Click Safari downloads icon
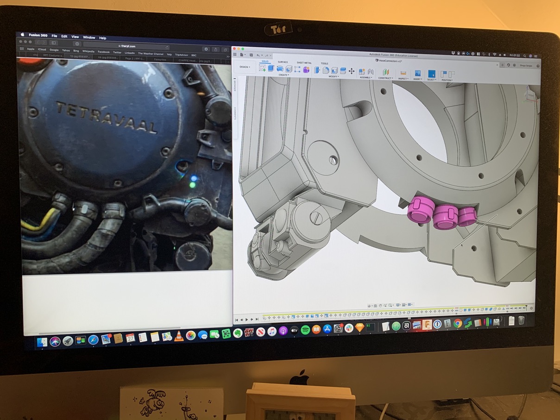 click(206, 49)
